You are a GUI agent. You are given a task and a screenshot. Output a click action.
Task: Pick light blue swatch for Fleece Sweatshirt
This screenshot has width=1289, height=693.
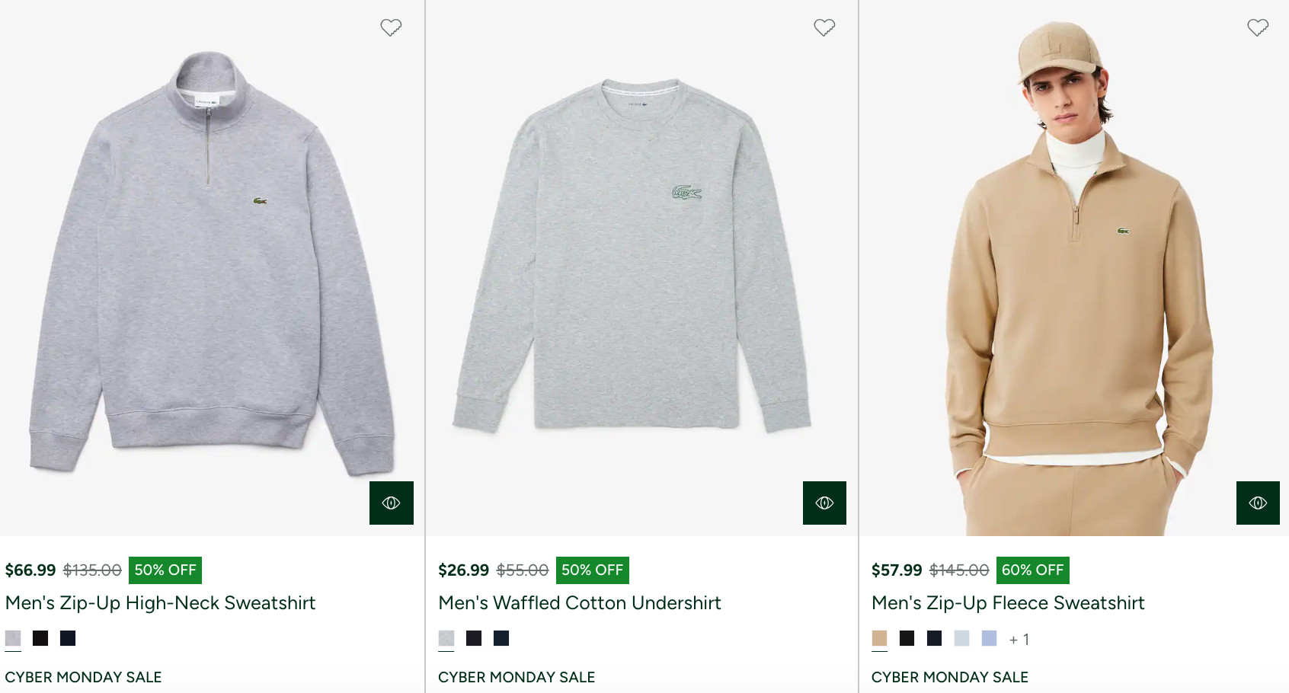[x=989, y=638]
